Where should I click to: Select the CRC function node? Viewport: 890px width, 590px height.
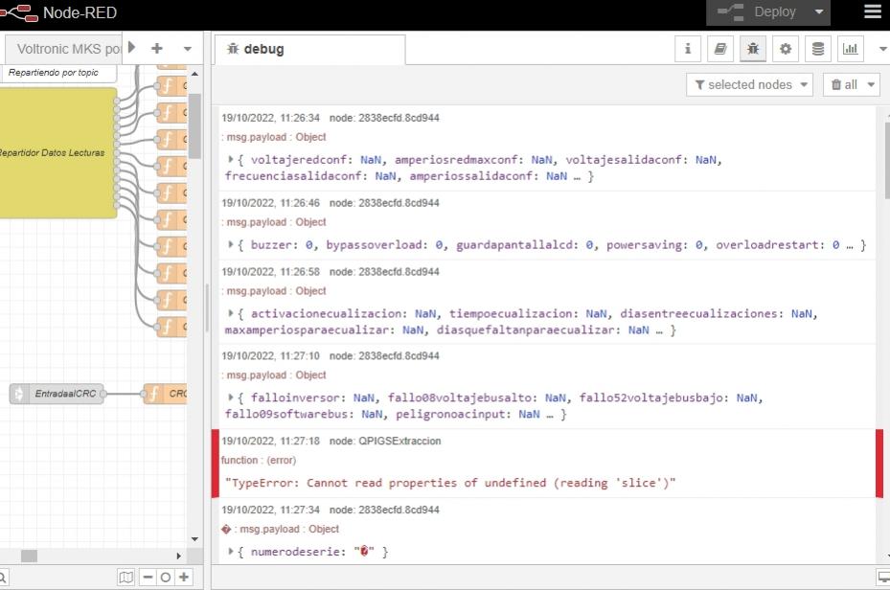click(165, 394)
